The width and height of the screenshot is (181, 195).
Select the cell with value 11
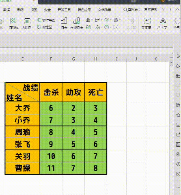51,168
